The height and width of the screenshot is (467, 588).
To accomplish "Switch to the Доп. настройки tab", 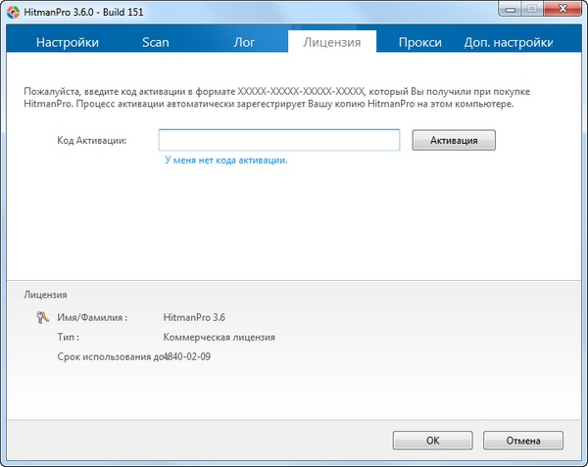I will click(507, 42).
